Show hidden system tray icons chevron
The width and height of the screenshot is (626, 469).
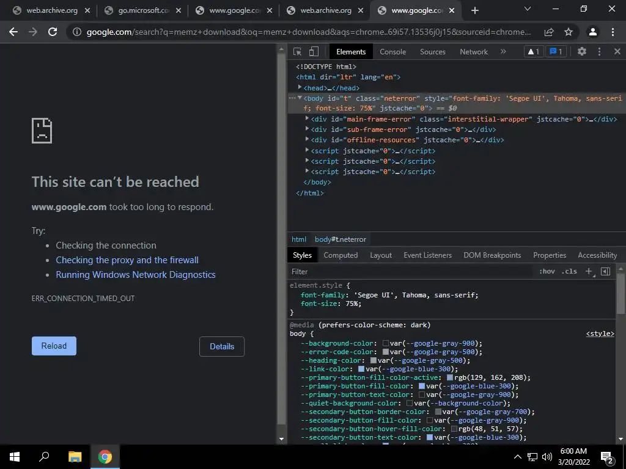click(x=517, y=457)
